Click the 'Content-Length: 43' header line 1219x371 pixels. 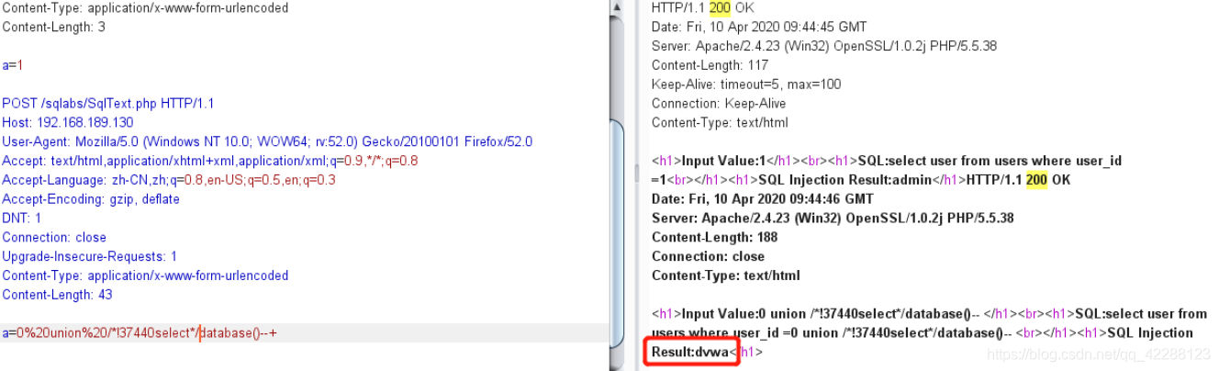(57, 296)
